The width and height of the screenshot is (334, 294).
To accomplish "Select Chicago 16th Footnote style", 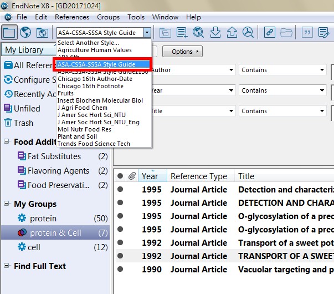I will [x=104, y=86].
